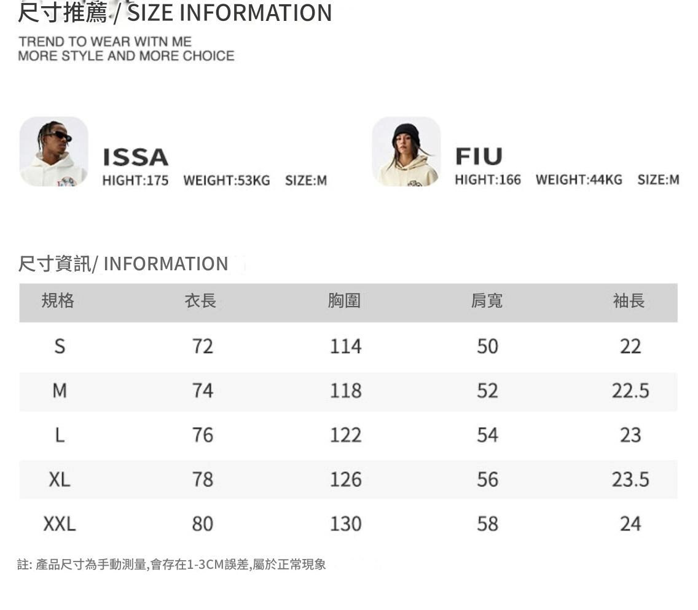Select the ISSA model name
The width and height of the screenshot is (698, 610).
tap(135, 157)
